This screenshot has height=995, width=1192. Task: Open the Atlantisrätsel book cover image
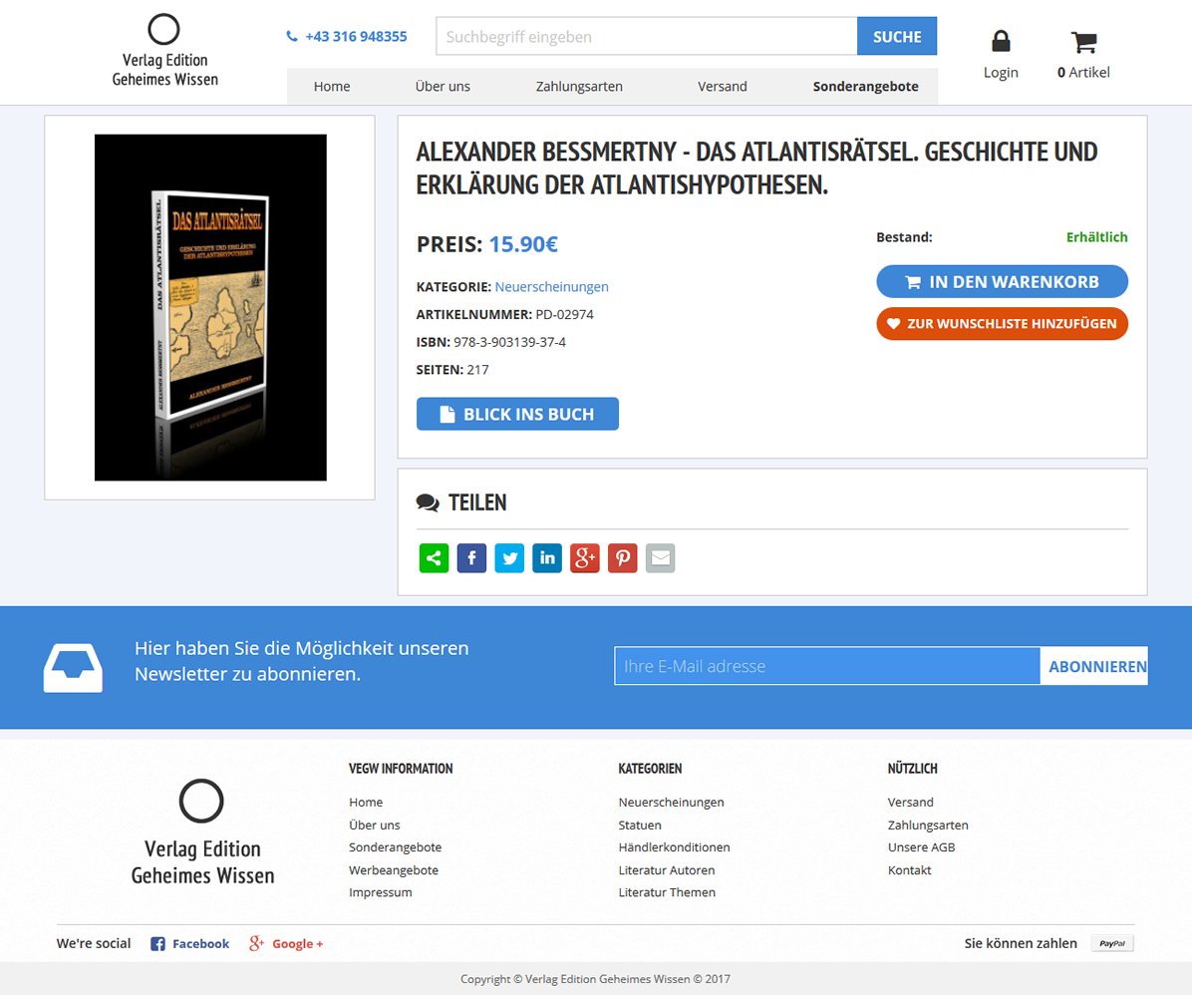click(210, 307)
